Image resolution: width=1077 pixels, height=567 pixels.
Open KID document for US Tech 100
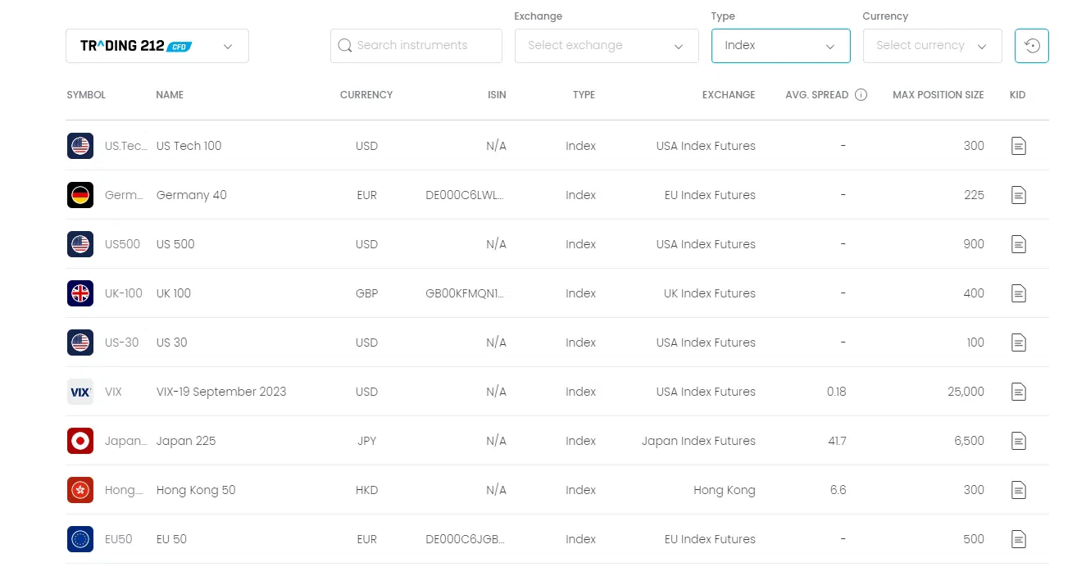[1018, 146]
